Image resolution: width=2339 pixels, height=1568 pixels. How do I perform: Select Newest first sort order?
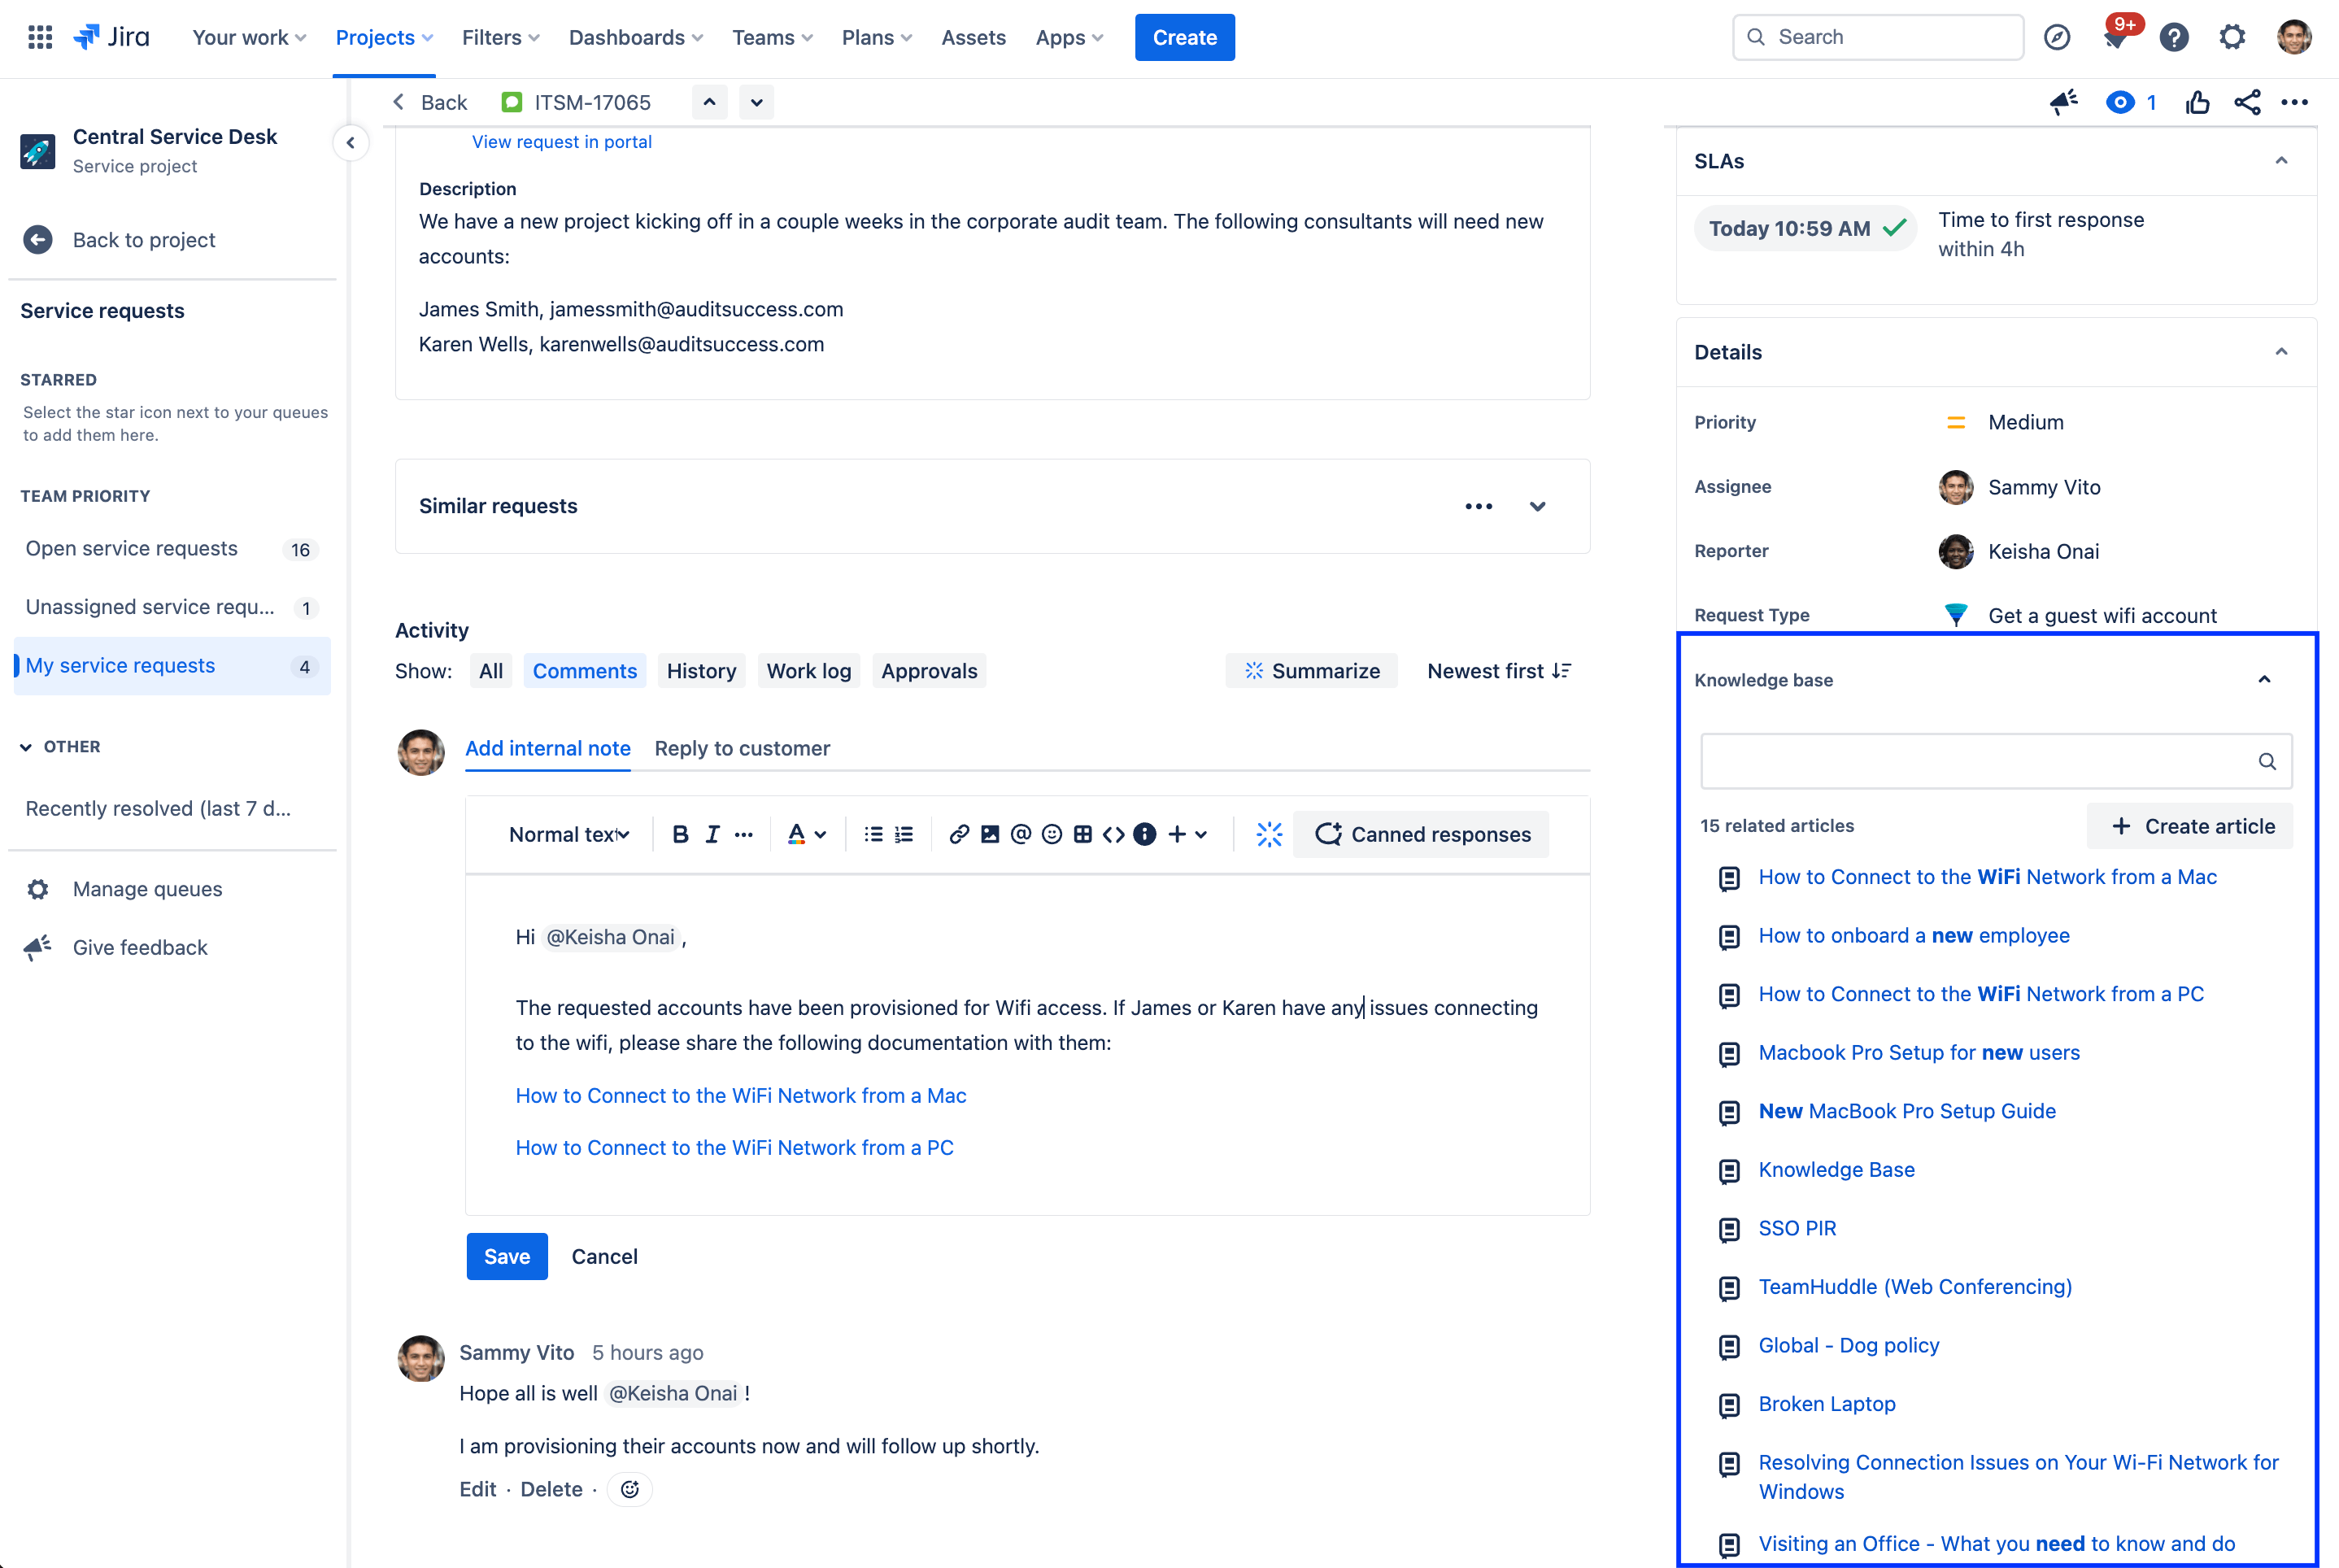[x=1499, y=670]
